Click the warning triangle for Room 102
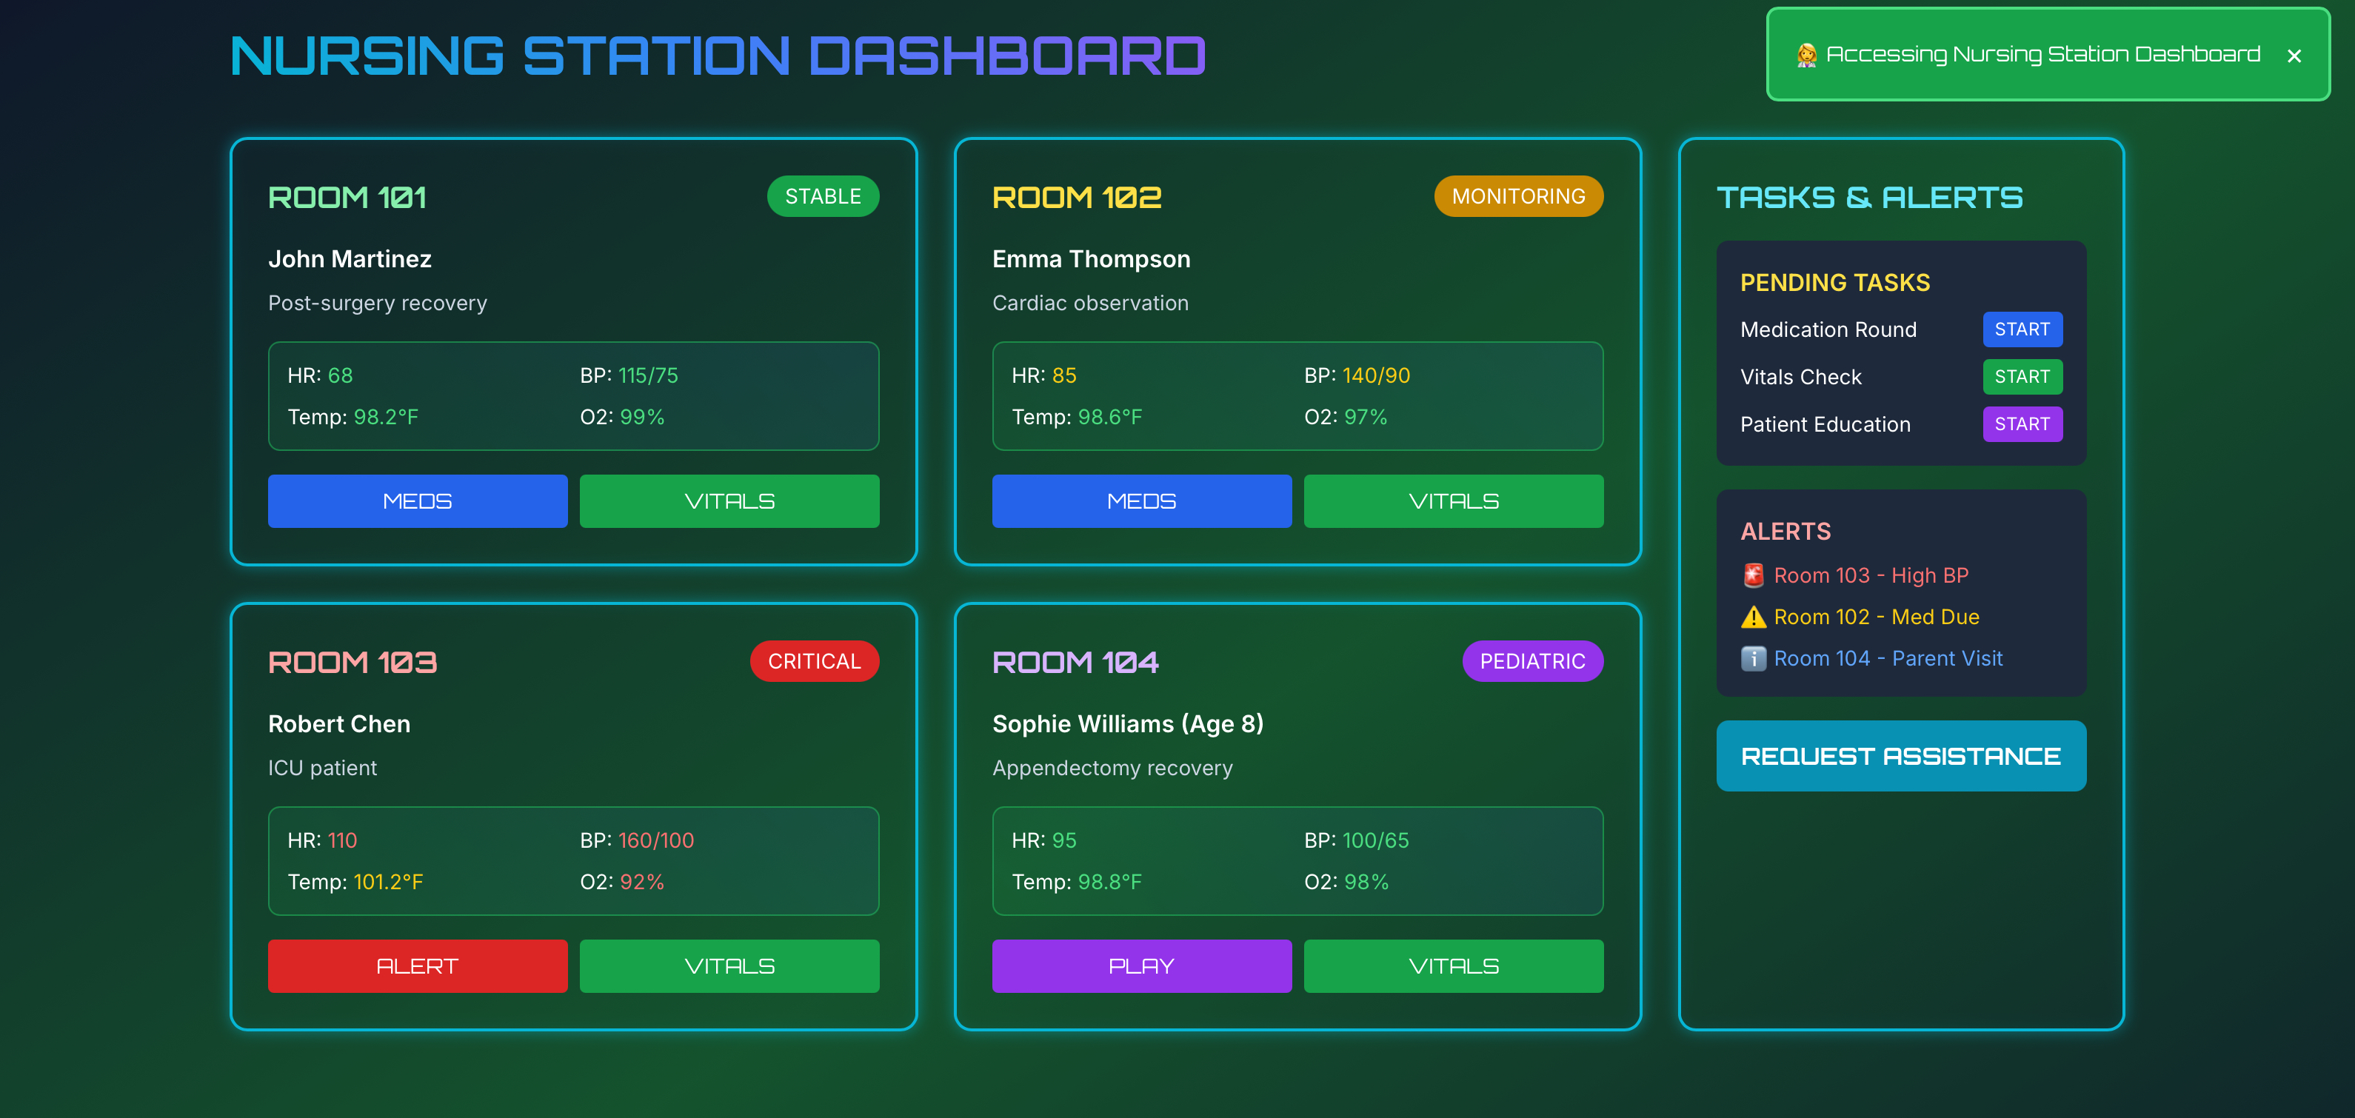This screenshot has width=2355, height=1118. click(x=1752, y=617)
